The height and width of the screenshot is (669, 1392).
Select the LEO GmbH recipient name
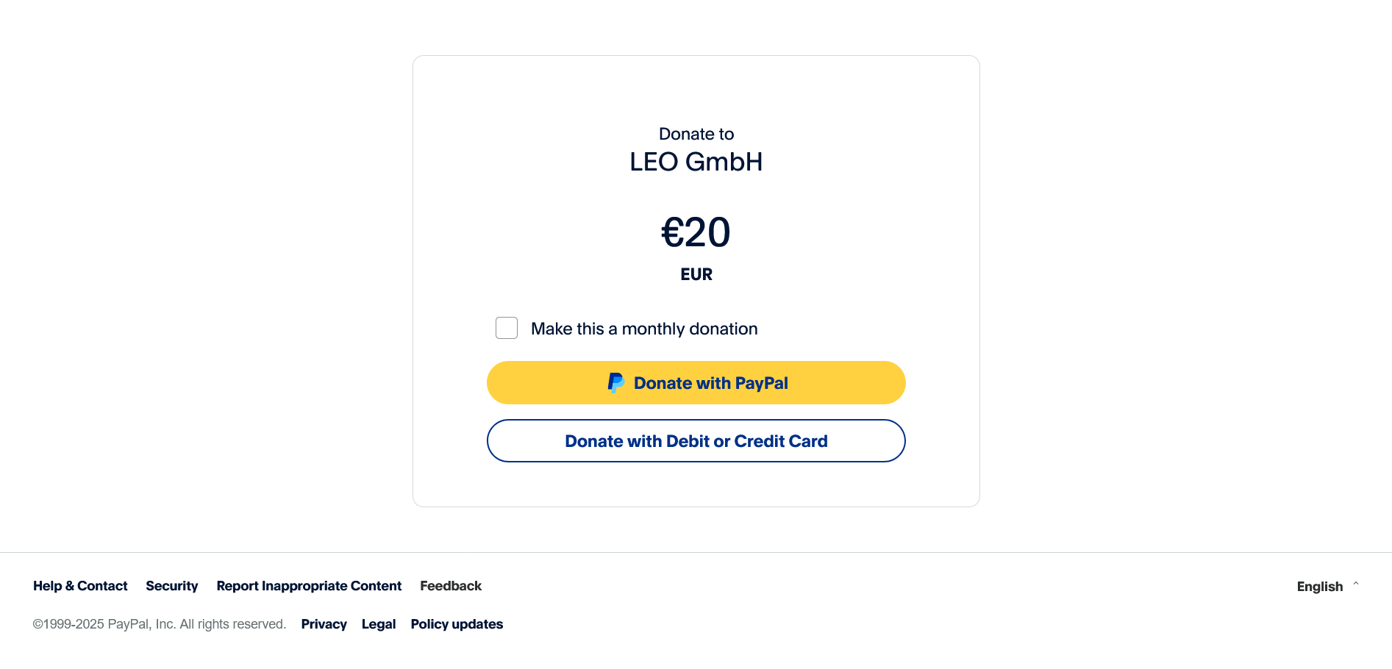[696, 162]
